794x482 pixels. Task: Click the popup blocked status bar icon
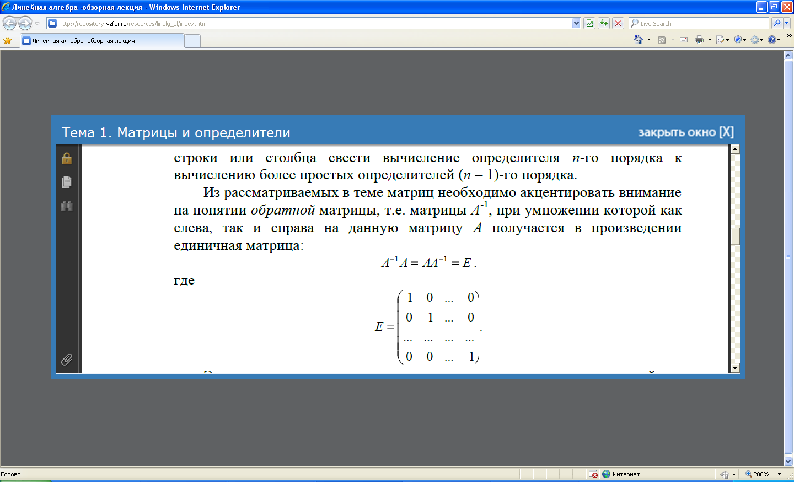(x=593, y=474)
